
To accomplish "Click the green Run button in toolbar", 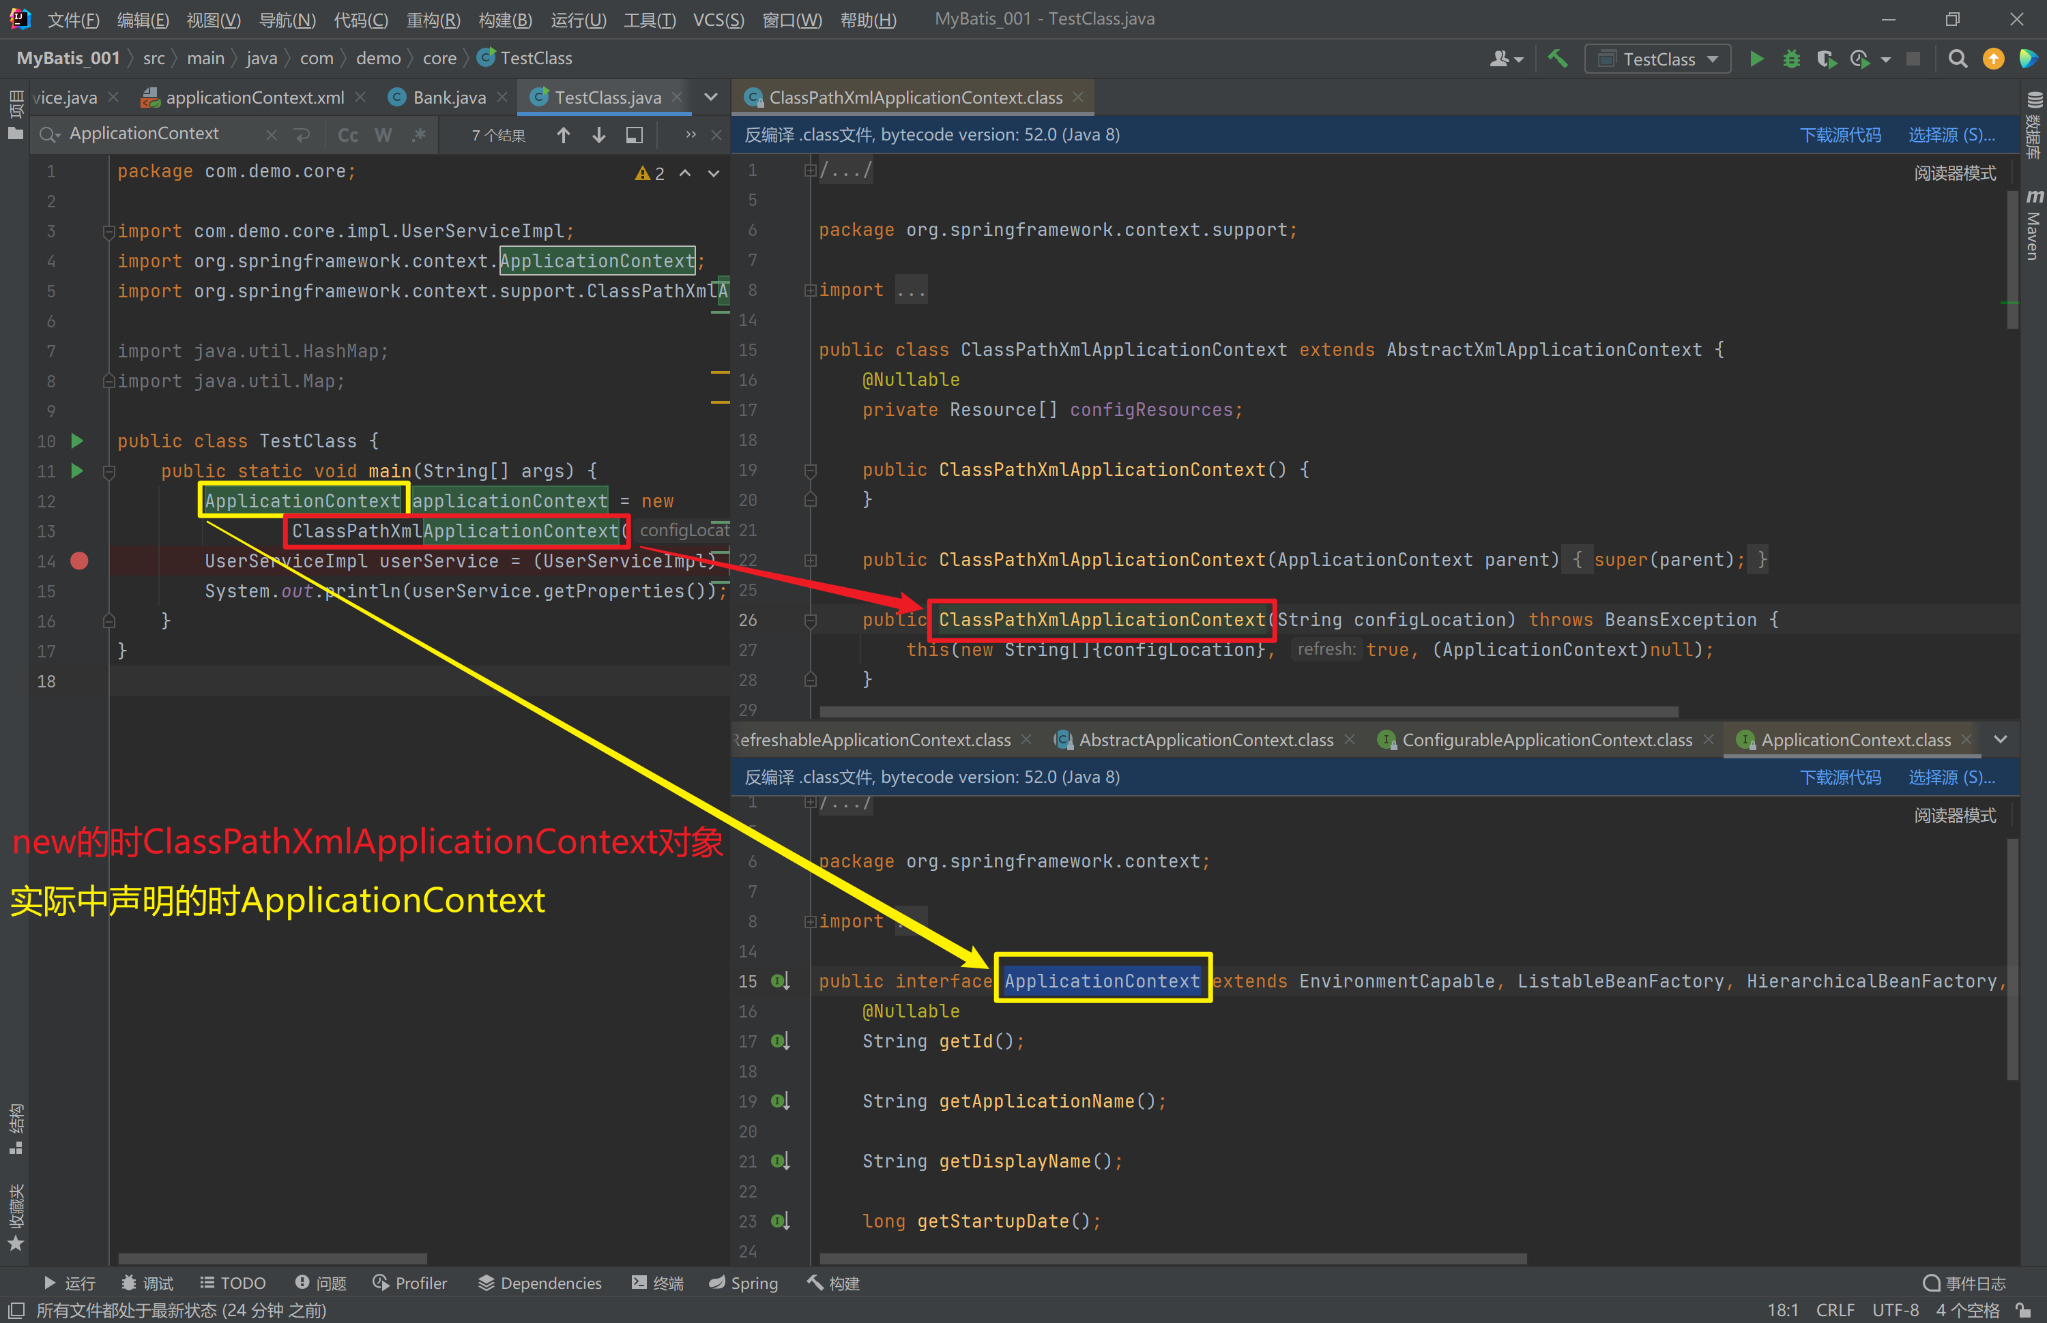I will (1756, 59).
